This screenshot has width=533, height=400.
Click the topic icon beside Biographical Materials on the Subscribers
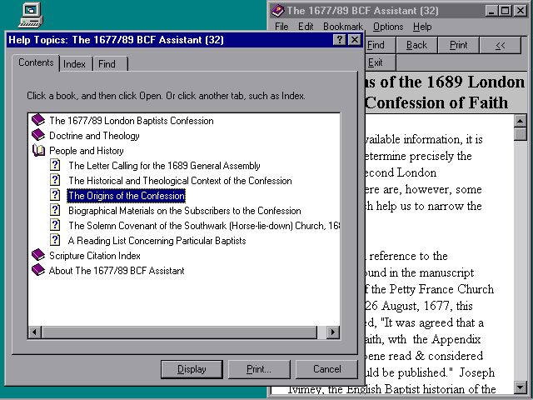point(55,210)
